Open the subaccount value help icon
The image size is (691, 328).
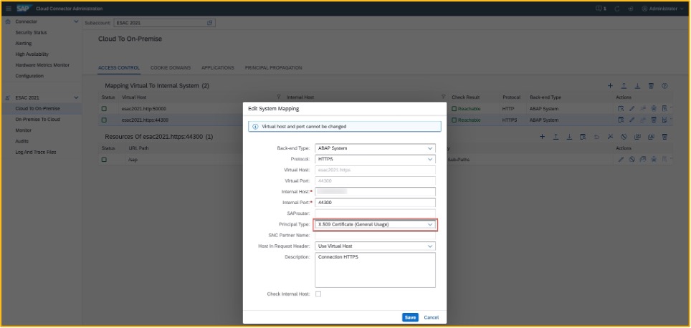[x=210, y=23]
